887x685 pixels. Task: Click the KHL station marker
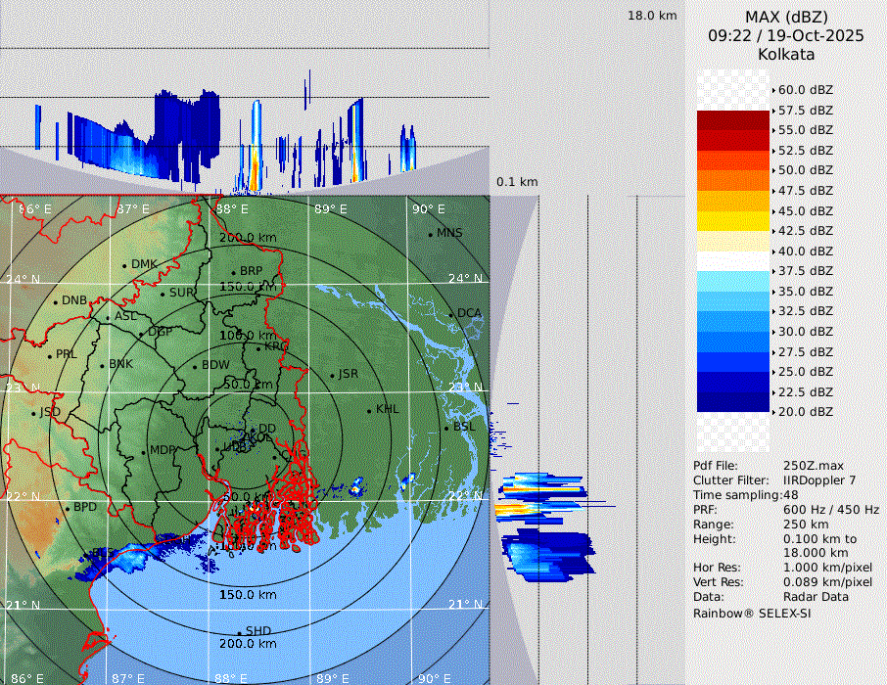[x=369, y=410]
